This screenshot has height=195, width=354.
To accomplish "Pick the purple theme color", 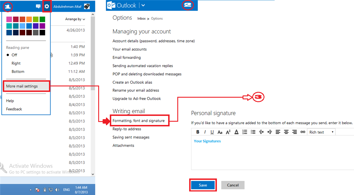I will pyautogui.click(x=42, y=26).
